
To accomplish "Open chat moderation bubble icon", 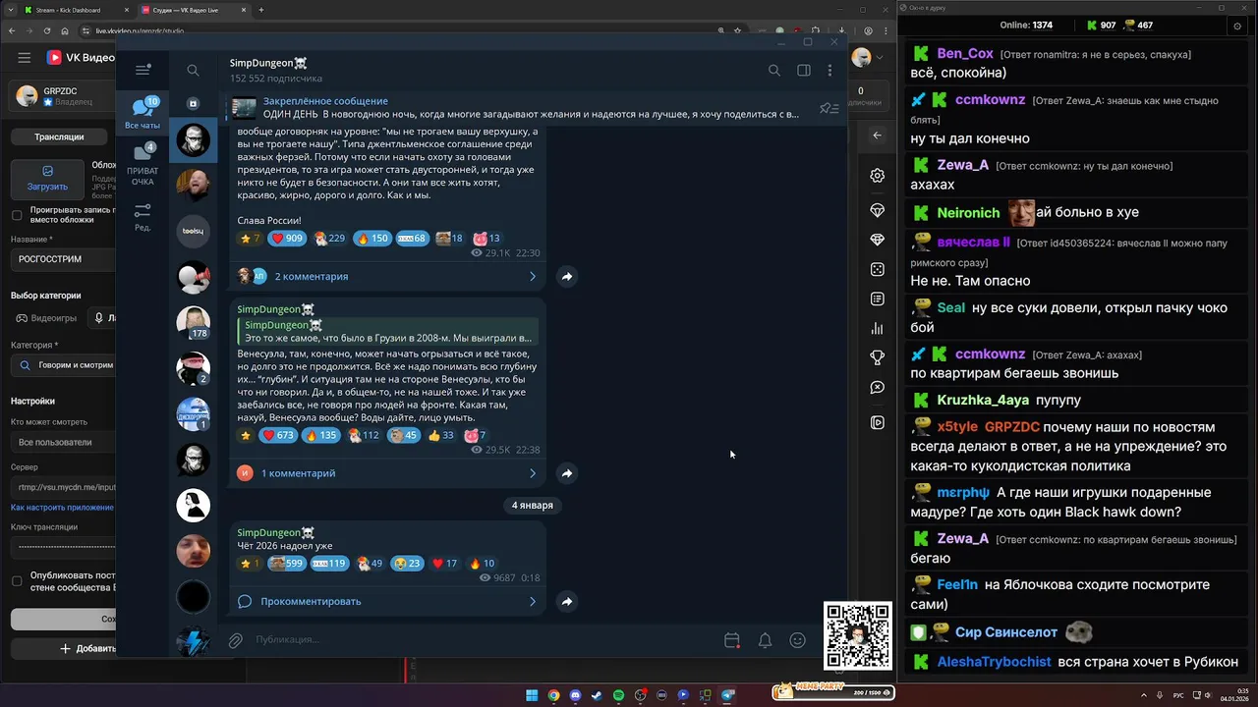I will (x=878, y=388).
